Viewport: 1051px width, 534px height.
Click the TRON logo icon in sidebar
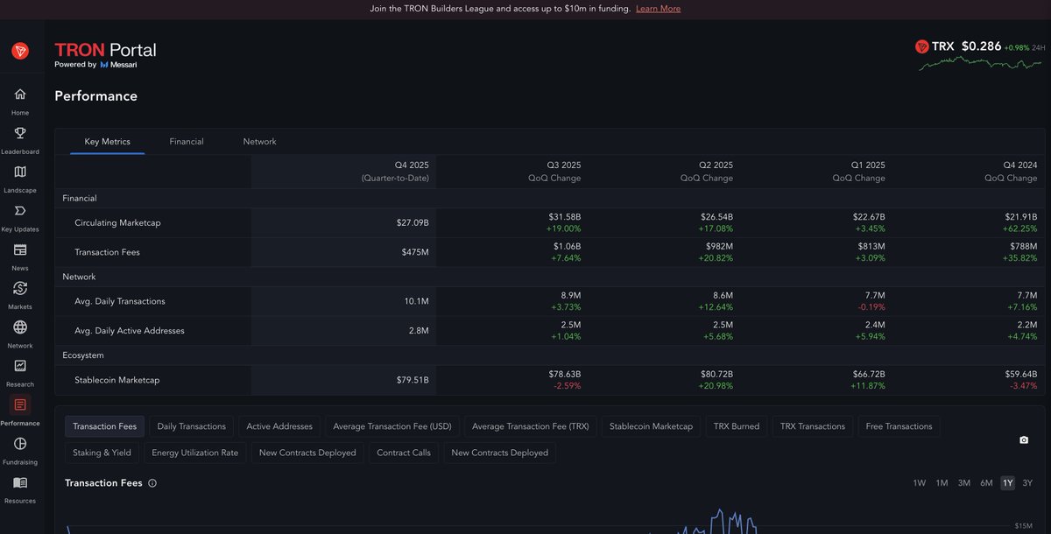[x=20, y=52]
